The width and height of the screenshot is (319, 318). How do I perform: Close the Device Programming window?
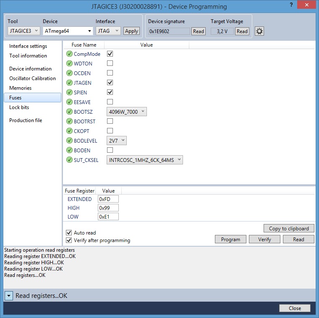(x=306, y=5)
